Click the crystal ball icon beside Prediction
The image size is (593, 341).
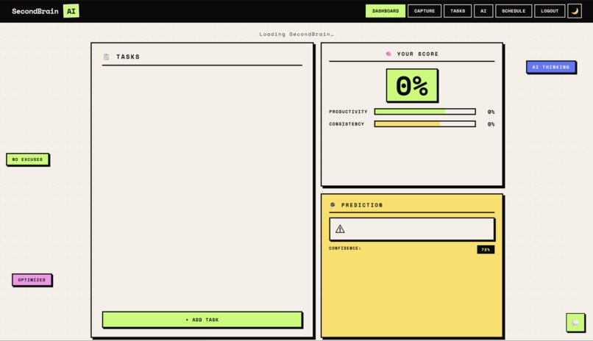[333, 205]
